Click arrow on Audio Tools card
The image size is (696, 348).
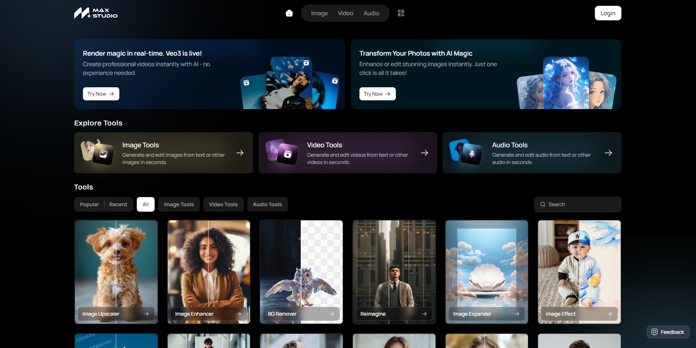click(608, 153)
